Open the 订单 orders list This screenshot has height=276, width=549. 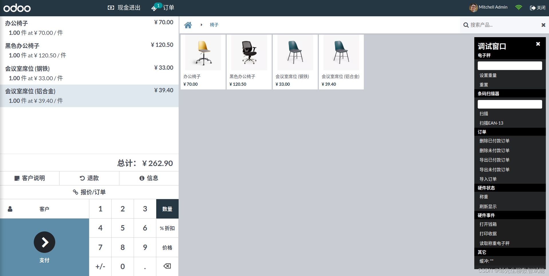pos(163,7)
